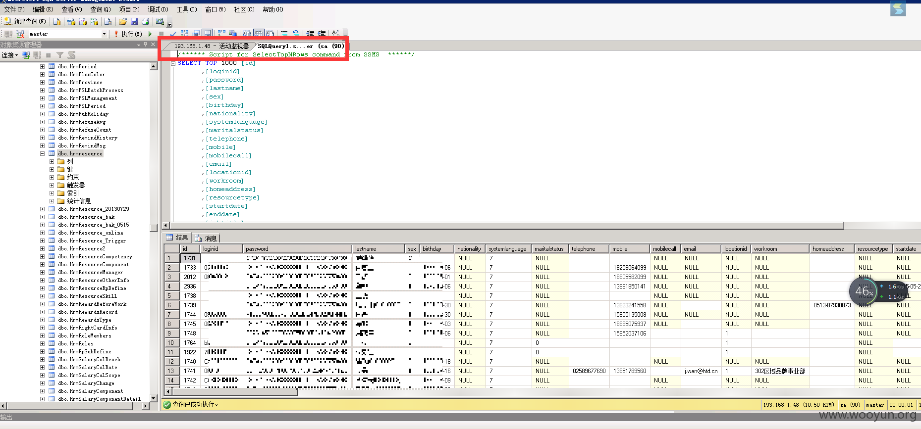
Task: Collapse the SELECT statement outline in the editor
Action: coord(173,63)
